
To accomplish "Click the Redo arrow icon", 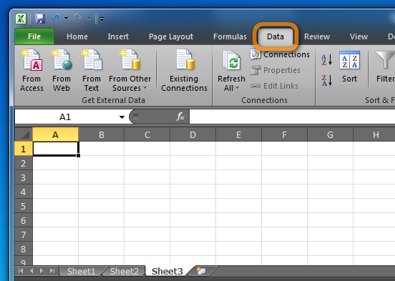I will (78, 19).
